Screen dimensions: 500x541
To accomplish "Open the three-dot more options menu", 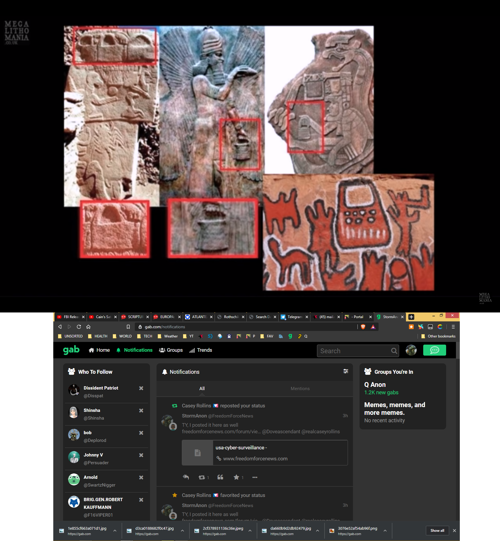I will click(255, 477).
